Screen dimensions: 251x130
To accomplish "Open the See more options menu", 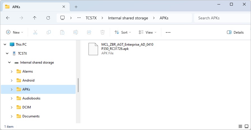I will (168, 32).
